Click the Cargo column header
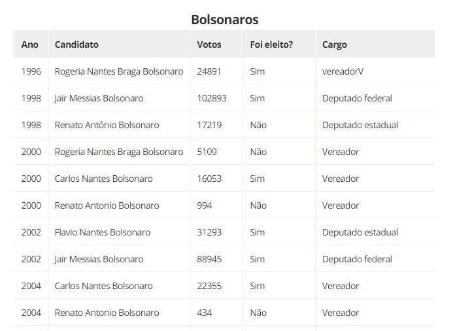 pyautogui.click(x=335, y=44)
